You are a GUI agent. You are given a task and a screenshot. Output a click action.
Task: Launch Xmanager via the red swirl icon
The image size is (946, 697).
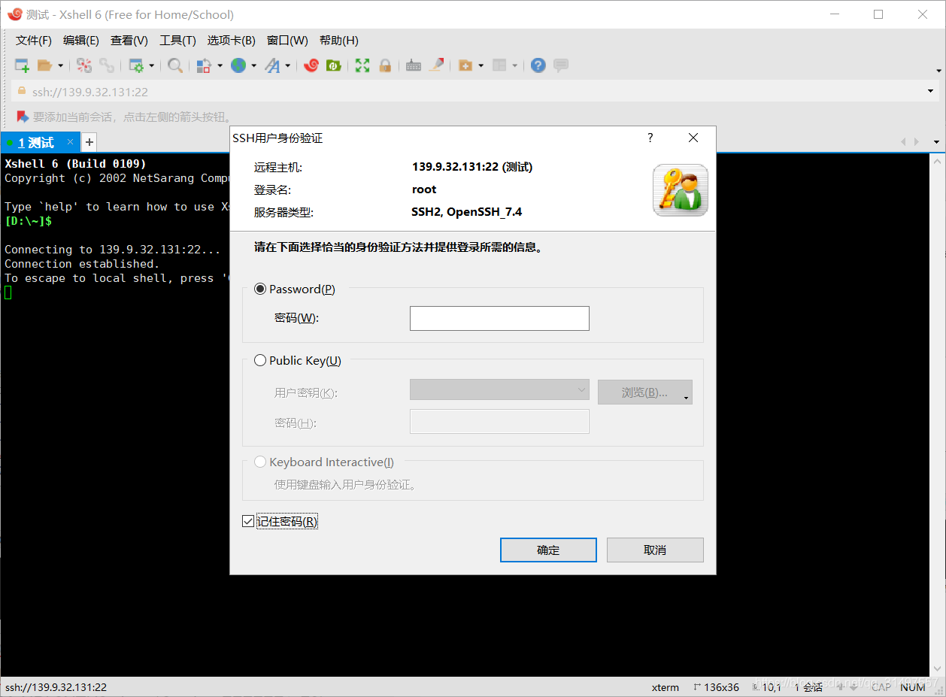(x=311, y=65)
